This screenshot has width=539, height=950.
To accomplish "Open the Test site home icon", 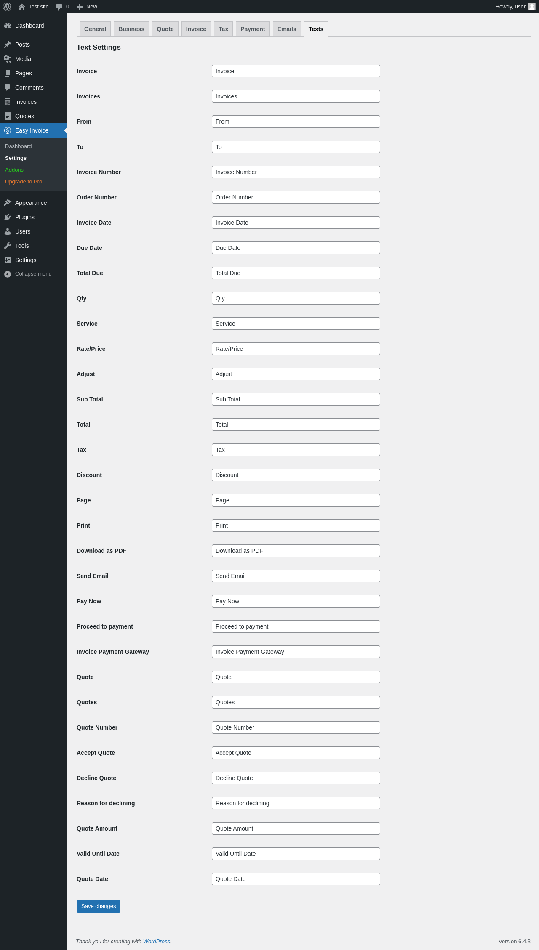I will 22,7.
